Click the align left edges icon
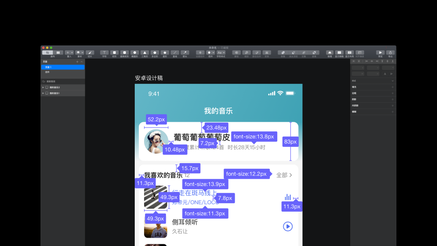This screenshot has height=246, width=437. 367,61
